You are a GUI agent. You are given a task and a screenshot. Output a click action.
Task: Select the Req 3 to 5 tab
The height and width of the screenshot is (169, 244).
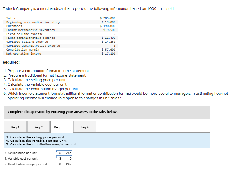point(62,127)
